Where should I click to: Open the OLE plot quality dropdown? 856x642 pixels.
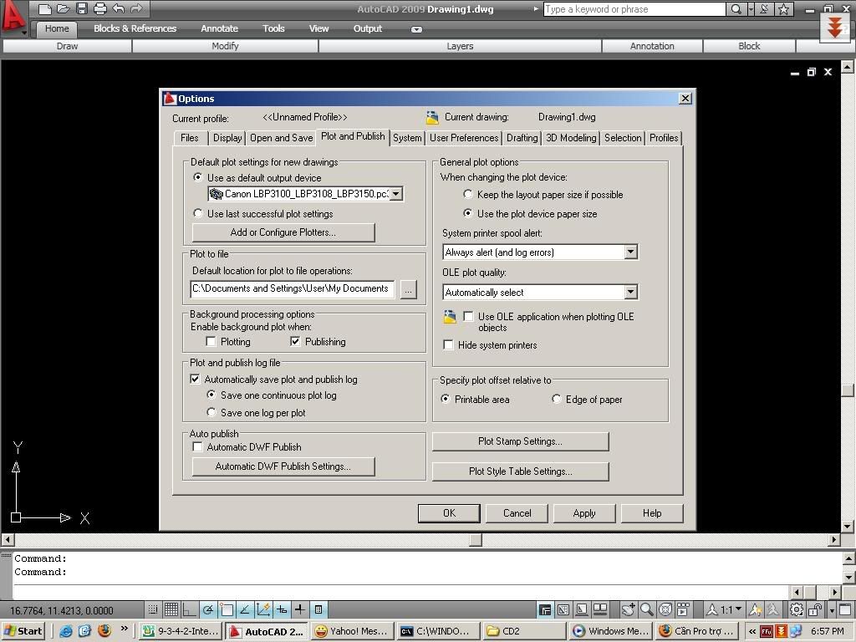630,292
